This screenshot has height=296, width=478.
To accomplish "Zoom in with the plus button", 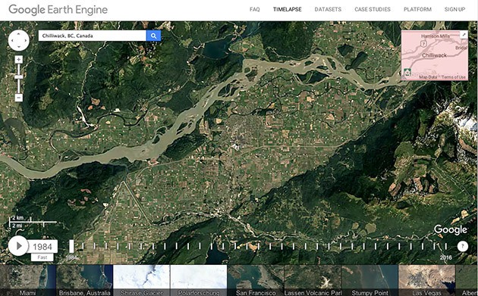I will (x=19, y=60).
